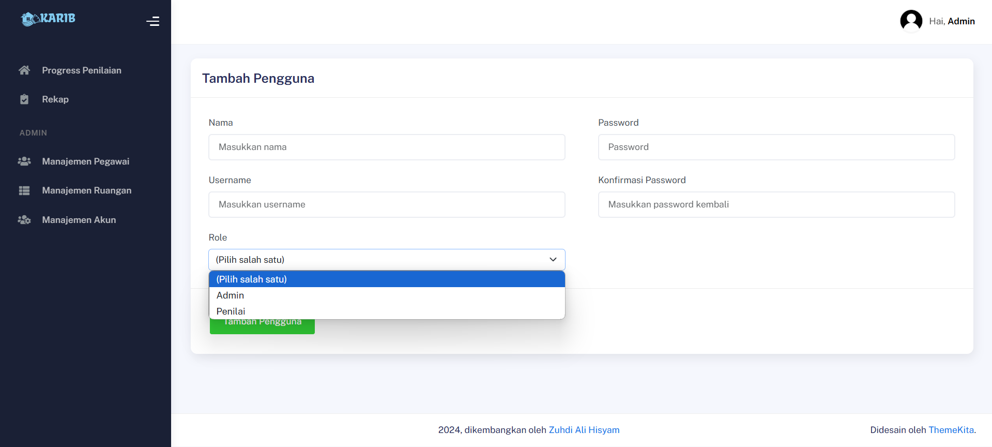This screenshot has height=447, width=992.
Task: Click the home icon beside Progress Penilaian
Action: tap(24, 70)
